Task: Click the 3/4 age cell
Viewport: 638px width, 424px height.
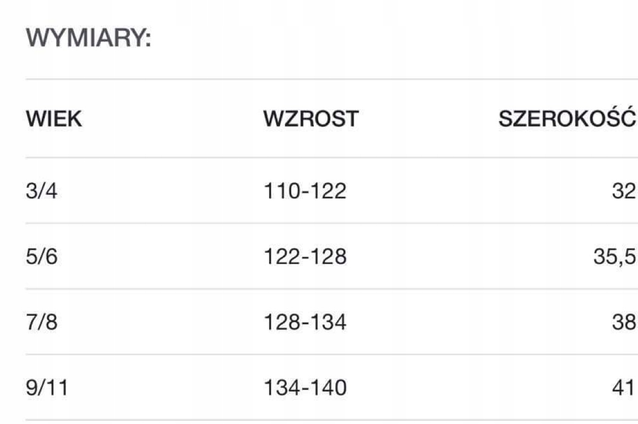Action: point(41,191)
